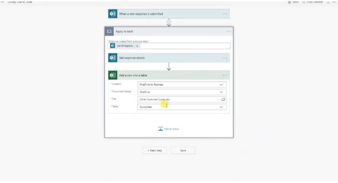The image size is (338, 183).
Task: Expand the Location dropdown
Action: [221, 85]
